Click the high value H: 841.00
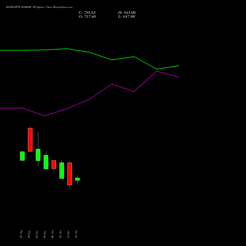 [x=127, y=13]
